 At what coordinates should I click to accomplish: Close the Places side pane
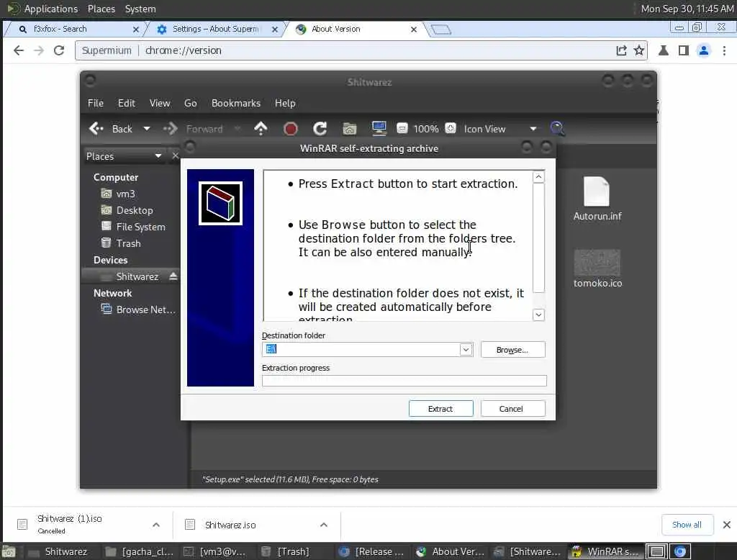[x=175, y=155]
